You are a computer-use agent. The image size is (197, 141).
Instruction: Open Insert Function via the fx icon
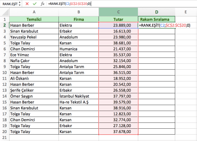point(42,4)
